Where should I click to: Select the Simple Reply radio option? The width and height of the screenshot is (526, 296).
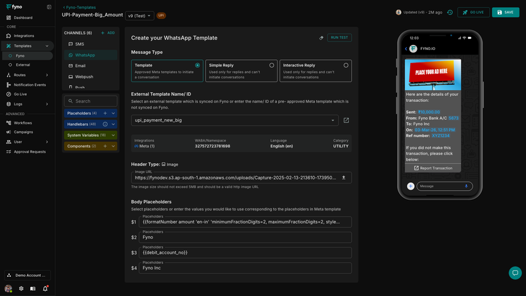click(x=272, y=65)
